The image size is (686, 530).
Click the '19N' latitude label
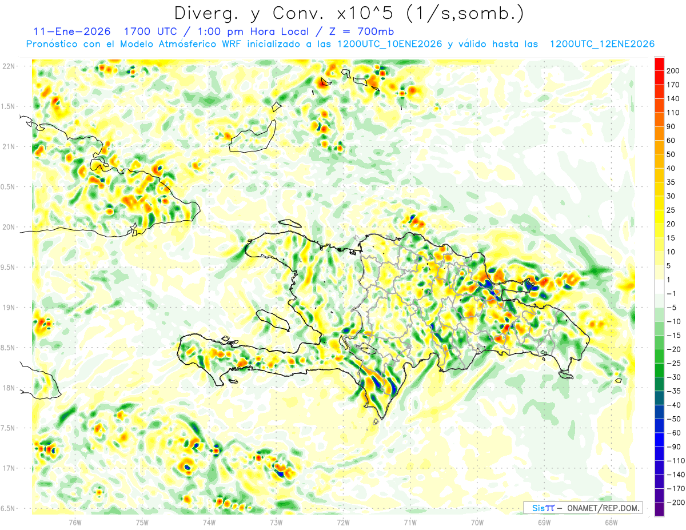(x=9, y=308)
